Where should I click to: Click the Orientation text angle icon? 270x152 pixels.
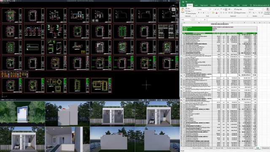click(x=229, y=9)
